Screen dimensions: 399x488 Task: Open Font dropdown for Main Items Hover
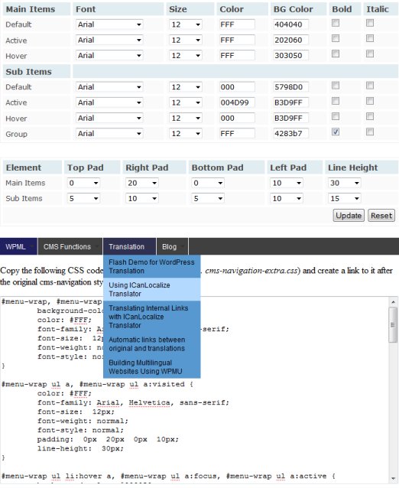coord(109,55)
